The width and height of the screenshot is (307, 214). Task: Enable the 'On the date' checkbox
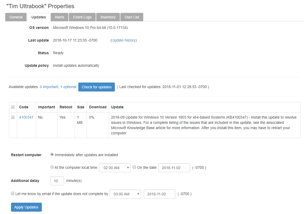[x=134, y=167]
